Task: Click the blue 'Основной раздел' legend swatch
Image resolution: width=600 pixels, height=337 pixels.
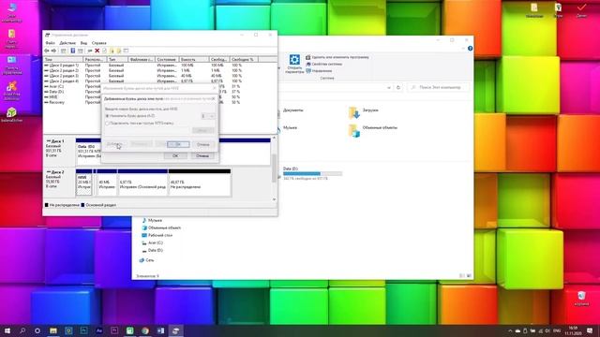Action: pyautogui.click(x=82, y=205)
